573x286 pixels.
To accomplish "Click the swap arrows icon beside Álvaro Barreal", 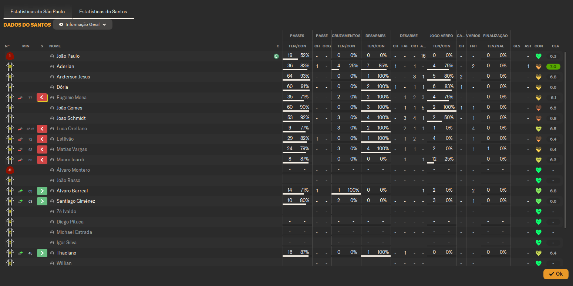I will click(20, 191).
